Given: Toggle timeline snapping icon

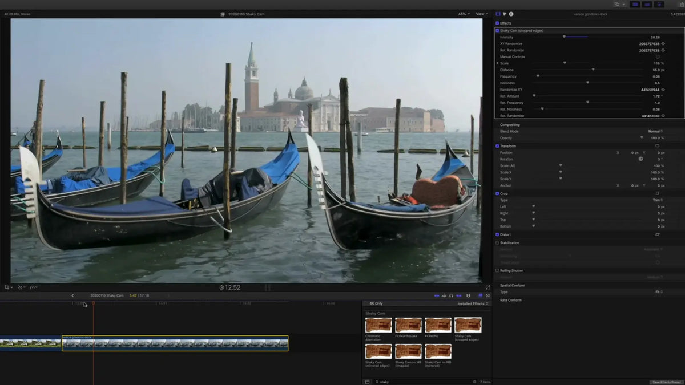Looking at the screenshot, I should pyautogui.click(x=458, y=295).
